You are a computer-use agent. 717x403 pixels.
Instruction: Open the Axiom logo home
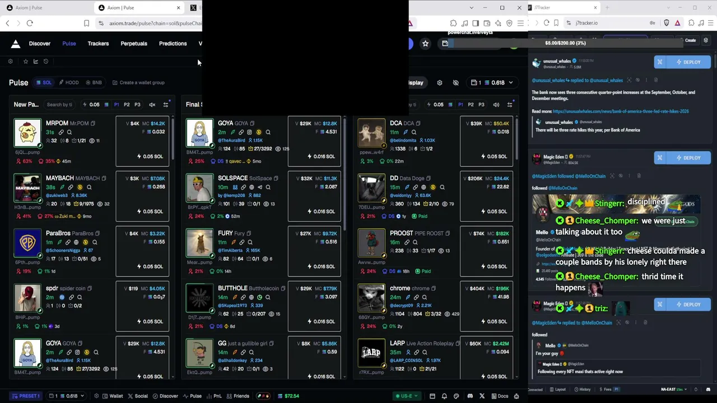pyautogui.click(x=16, y=44)
